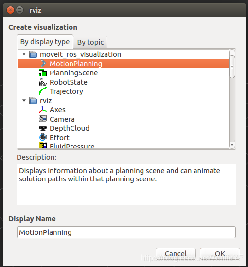Confirm with the OK button

click(x=220, y=254)
